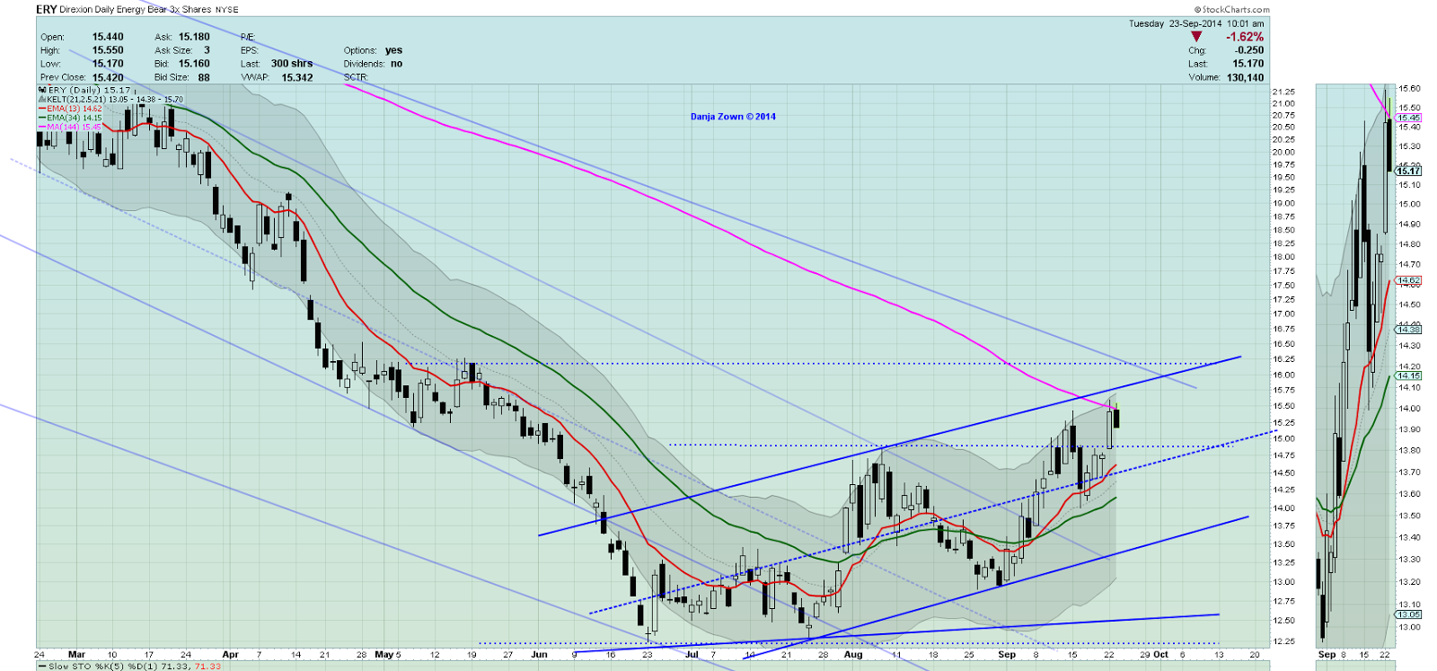The image size is (1437, 671).
Task: Click the SCTR label
Action: 357,77
